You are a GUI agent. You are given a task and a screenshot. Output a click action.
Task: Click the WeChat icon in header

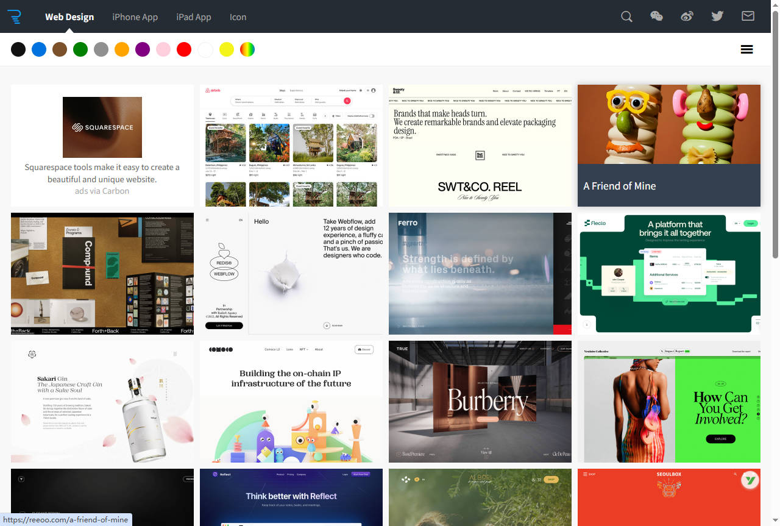656,16
